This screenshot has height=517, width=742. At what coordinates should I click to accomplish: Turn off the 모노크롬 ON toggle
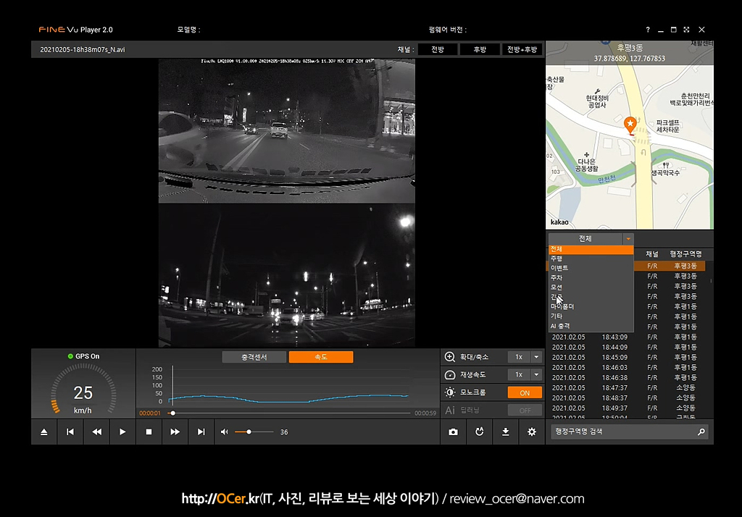tap(525, 392)
